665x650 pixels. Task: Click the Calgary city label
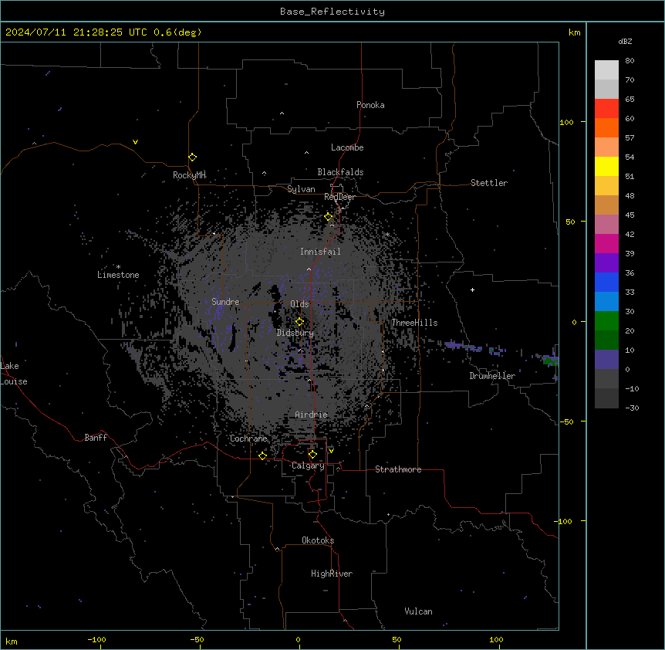pyautogui.click(x=308, y=465)
